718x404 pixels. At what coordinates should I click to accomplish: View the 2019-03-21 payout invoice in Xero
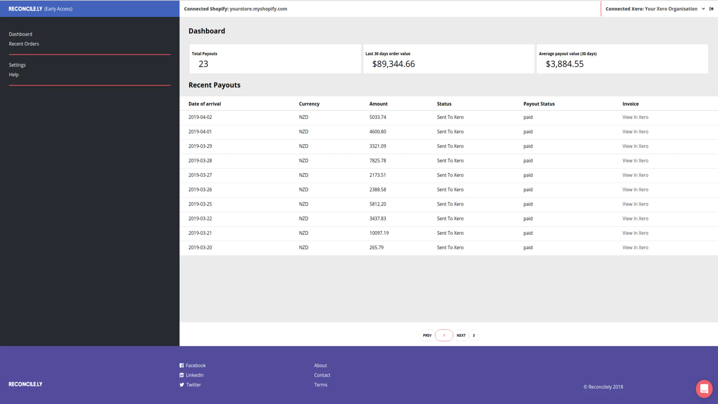click(x=635, y=233)
